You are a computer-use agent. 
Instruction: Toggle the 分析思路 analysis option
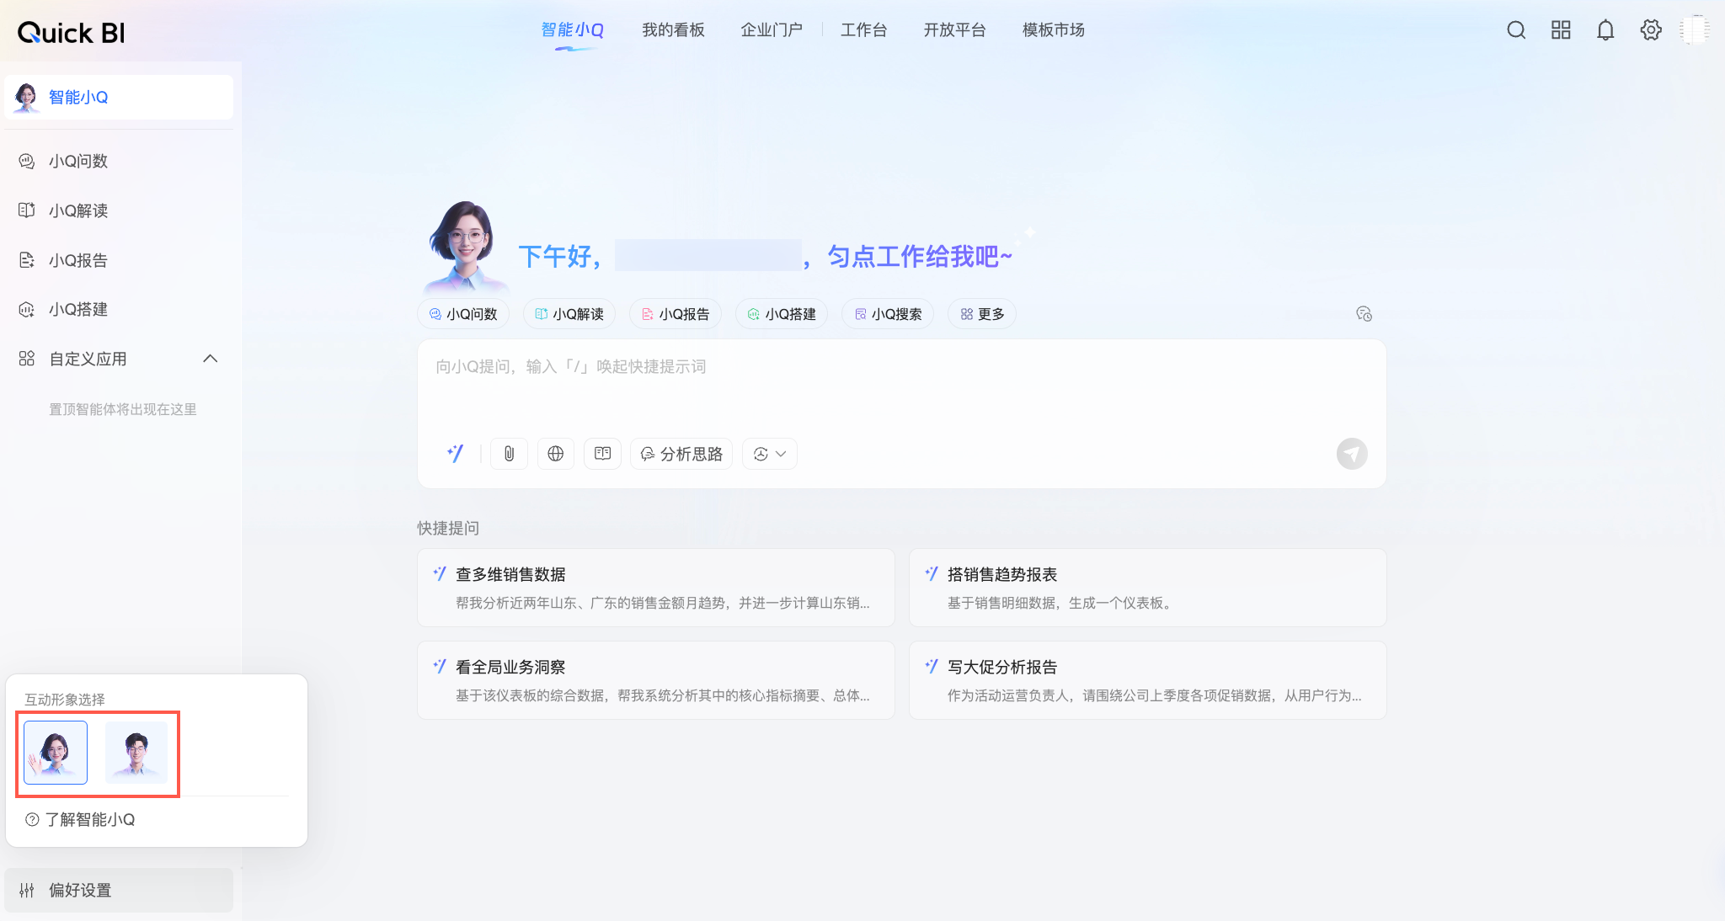click(x=681, y=454)
